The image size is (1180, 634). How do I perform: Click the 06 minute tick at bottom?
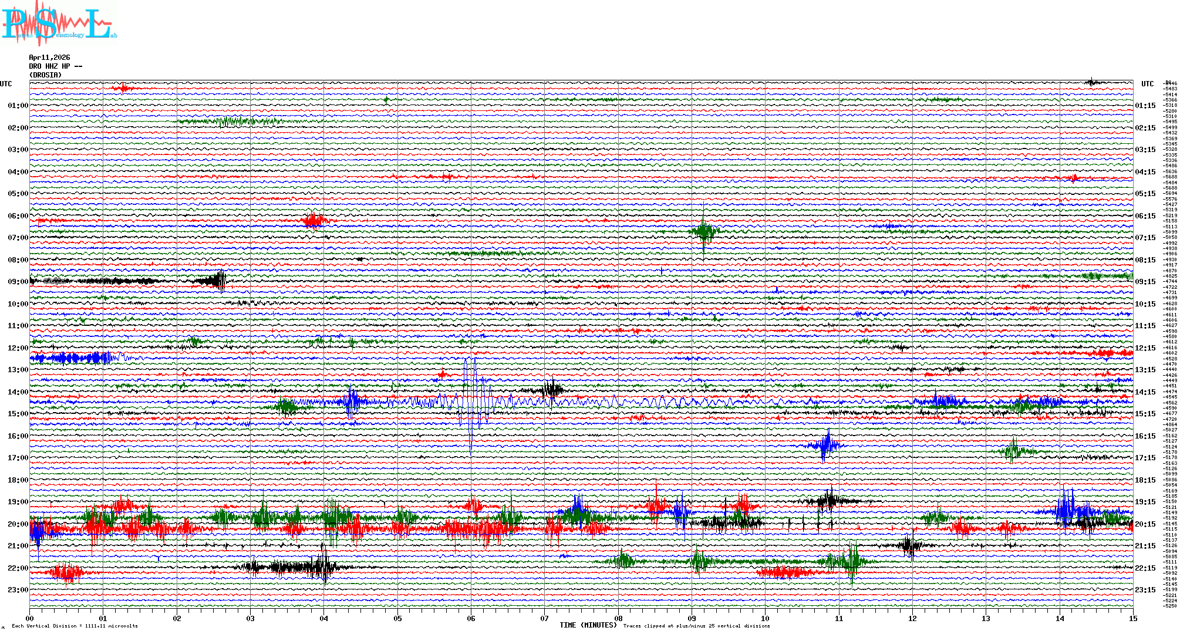(x=471, y=618)
